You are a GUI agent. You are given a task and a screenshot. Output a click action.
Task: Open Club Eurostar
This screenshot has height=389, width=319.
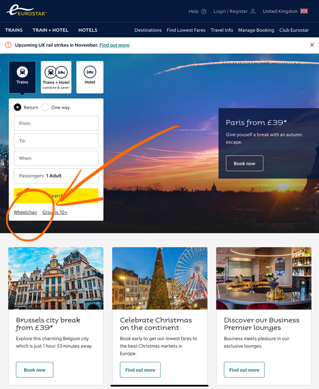point(294,30)
